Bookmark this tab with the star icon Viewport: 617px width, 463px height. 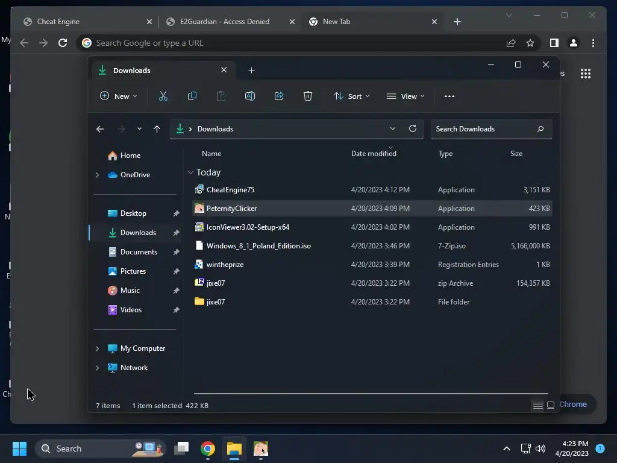coord(530,43)
